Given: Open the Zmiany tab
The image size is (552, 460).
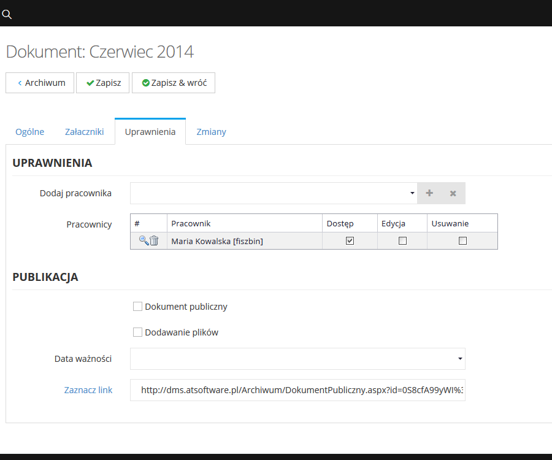Looking at the screenshot, I should (x=211, y=132).
